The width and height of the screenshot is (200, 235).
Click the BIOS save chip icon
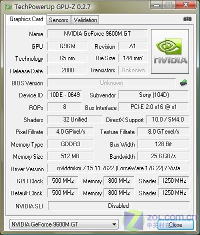tap(183, 82)
